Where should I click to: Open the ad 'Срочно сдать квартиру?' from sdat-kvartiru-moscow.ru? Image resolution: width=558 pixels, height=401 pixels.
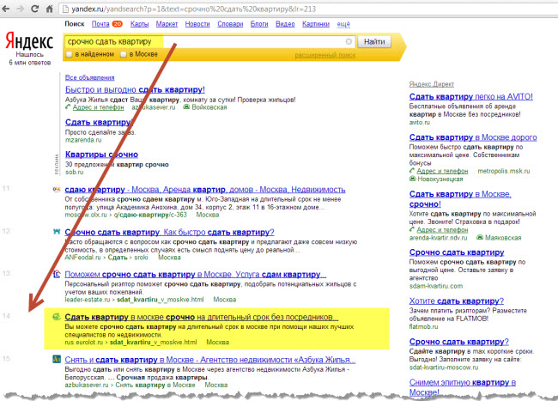[458, 342]
